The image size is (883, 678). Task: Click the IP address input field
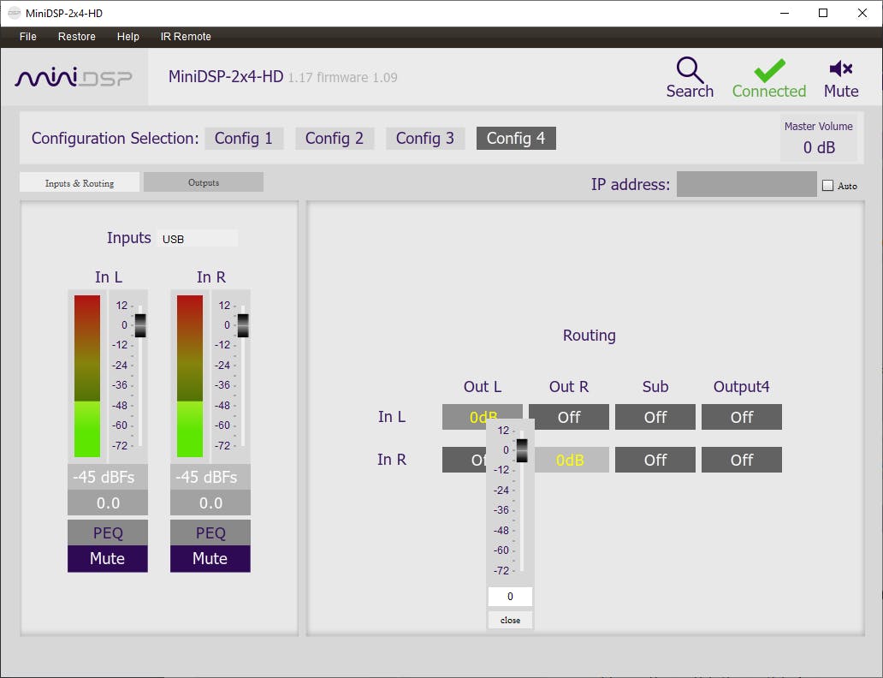(x=746, y=184)
